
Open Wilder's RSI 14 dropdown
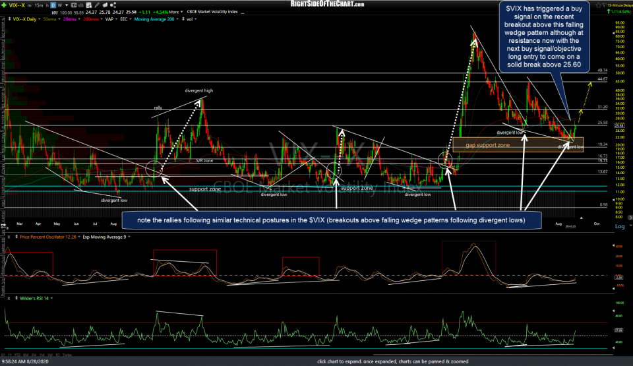point(51,298)
